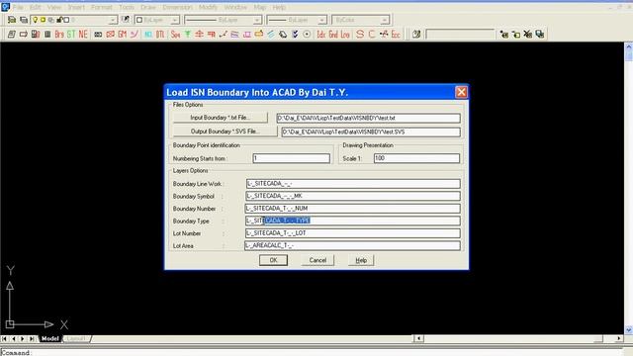Click the Lot Area layer field
Viewport: 633px width, 356px height.
(x=352, y=245)
